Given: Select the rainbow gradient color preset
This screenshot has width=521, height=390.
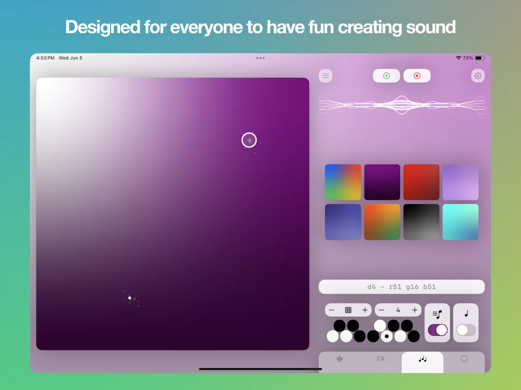Looking at the screenshot, I should point(342,182).
